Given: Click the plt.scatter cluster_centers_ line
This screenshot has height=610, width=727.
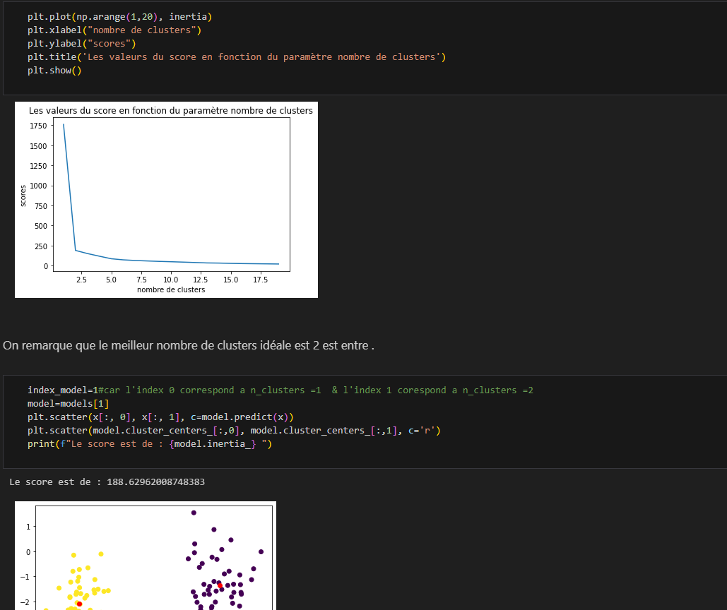Looking at the screenshot, I should [234, 430].
